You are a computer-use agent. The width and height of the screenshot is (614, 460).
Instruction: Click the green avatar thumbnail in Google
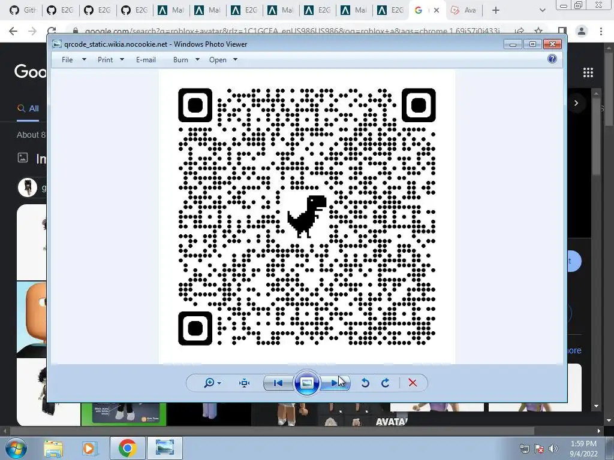pos(124,414)
